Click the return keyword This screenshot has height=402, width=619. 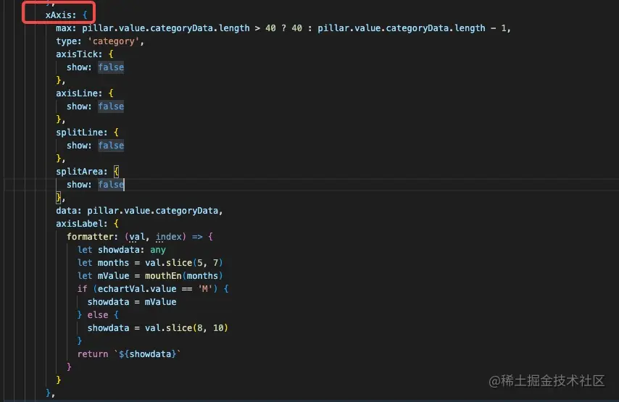pyautogui.click(x=92, y=354)
